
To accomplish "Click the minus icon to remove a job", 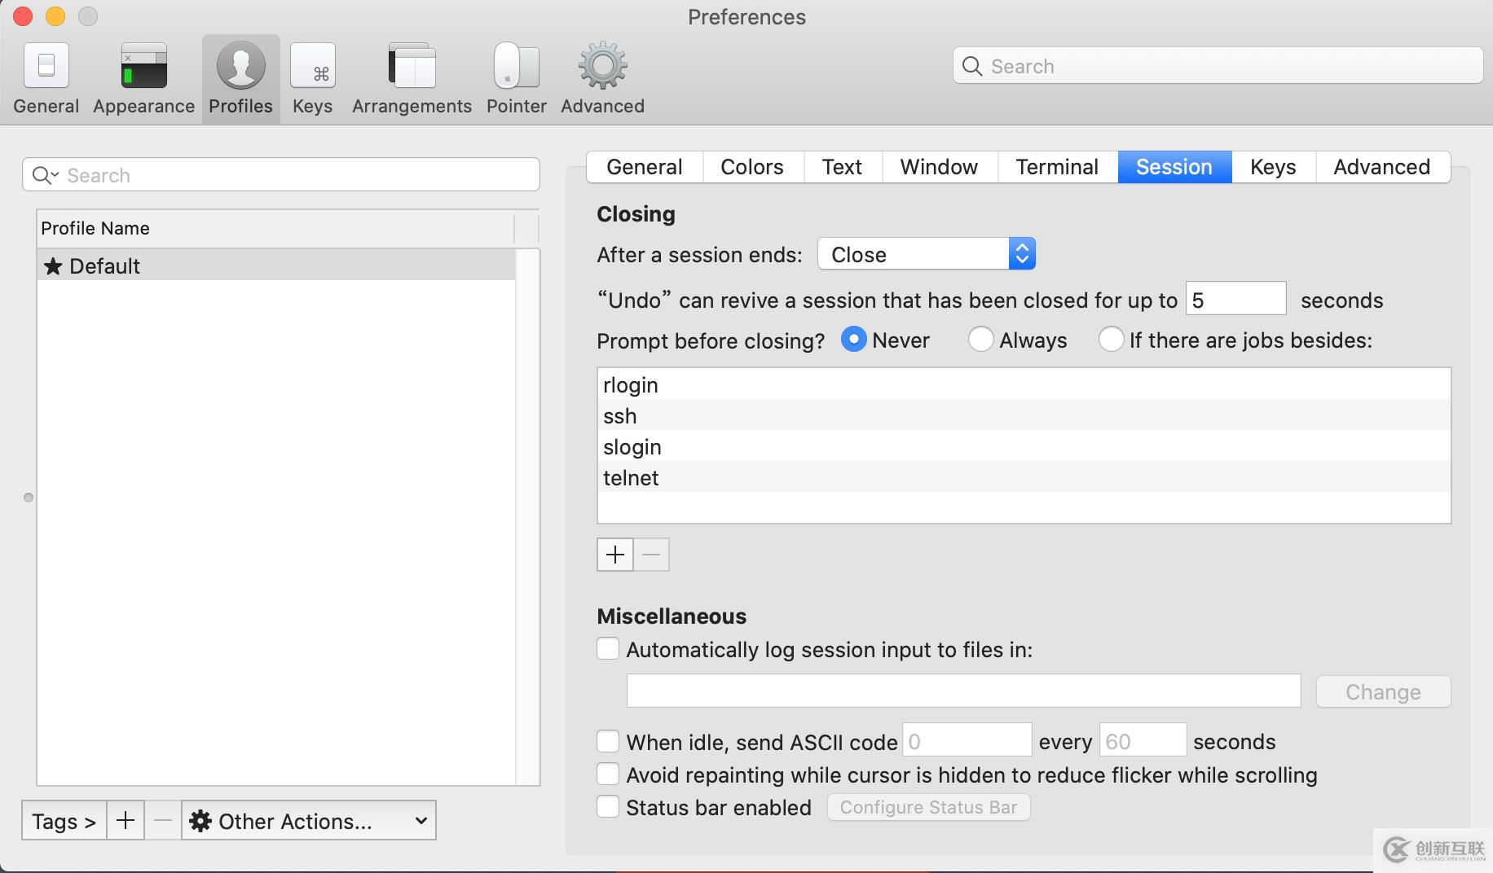I will (x=650, y=555).
